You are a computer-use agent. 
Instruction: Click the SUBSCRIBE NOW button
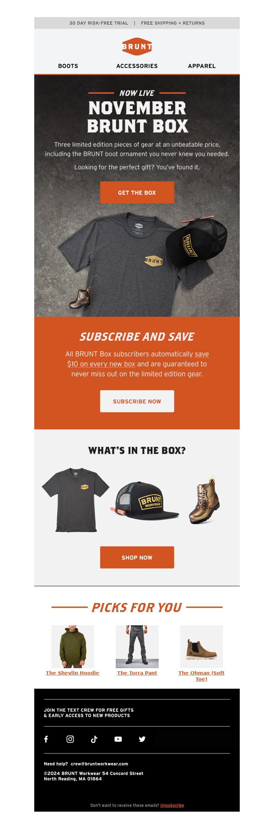(137, 401)
